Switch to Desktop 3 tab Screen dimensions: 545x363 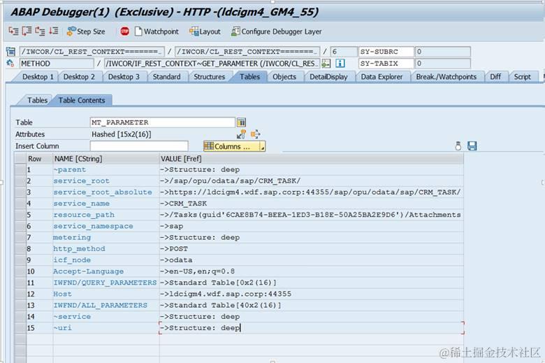pyautogui.click(x=124, y=77)
